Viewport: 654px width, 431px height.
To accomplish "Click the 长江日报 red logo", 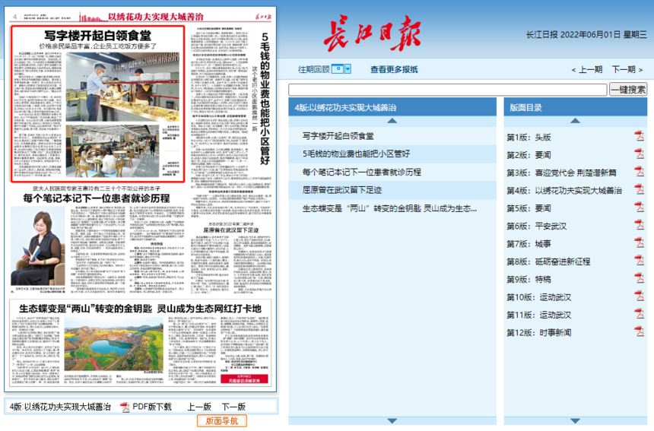I will 372,33.
